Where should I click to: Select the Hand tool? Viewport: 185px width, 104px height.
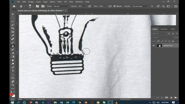point(13,81)
